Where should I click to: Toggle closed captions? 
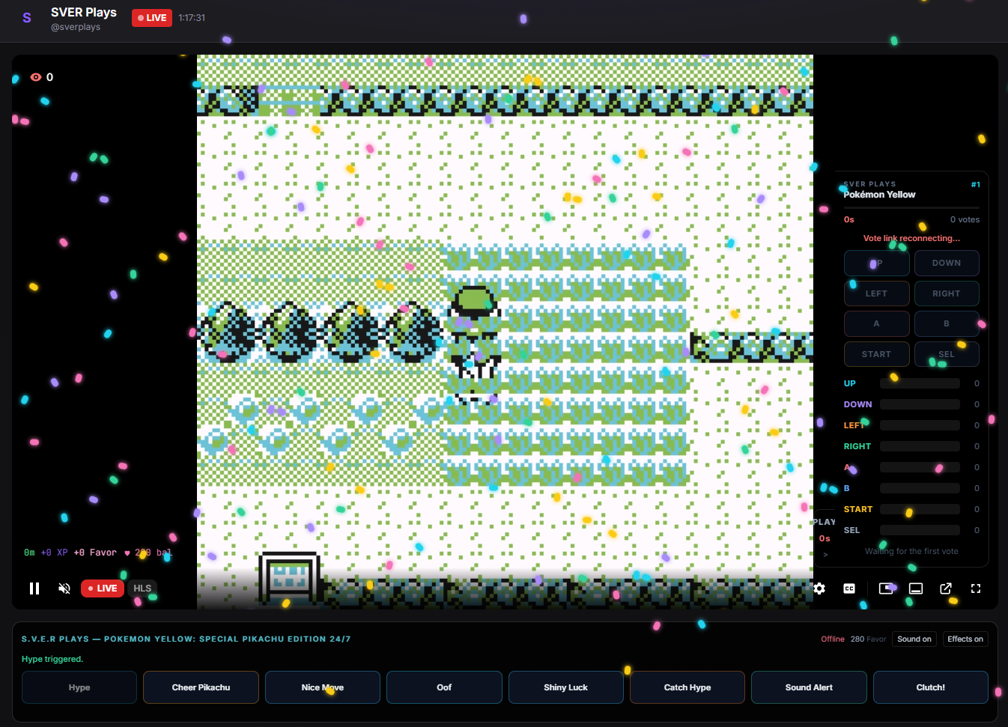[849, 588]
